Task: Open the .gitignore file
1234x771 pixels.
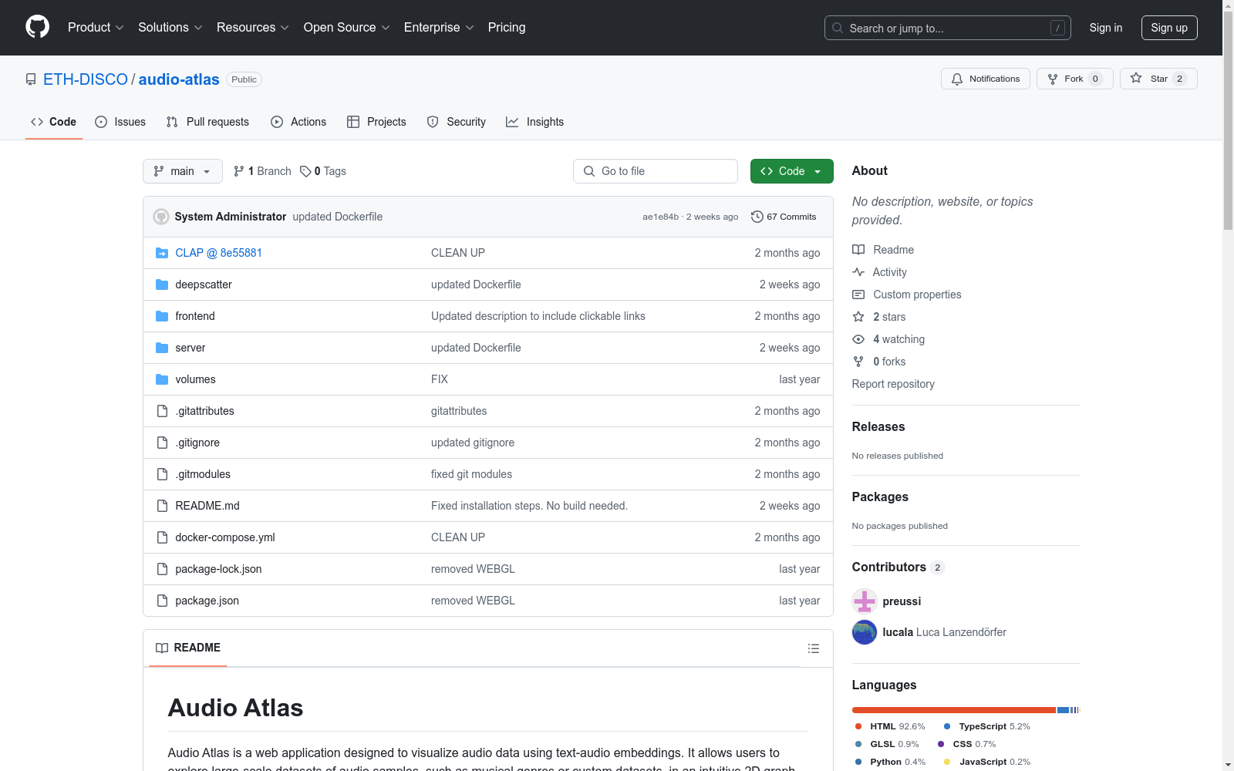Action: click(197, 443)
